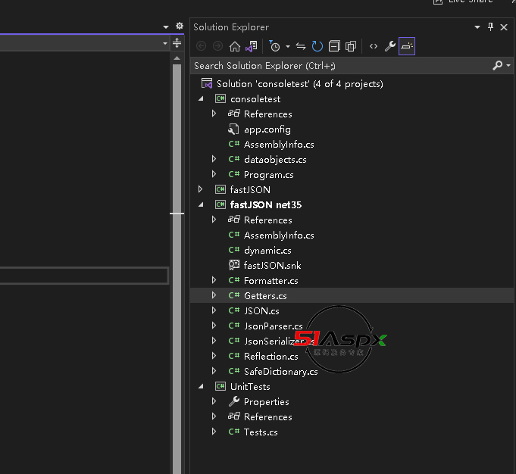Click the Collapse All toolbar icon
Image resolution: width=516 pixels, height=474 pixels.
click(334, 46)
